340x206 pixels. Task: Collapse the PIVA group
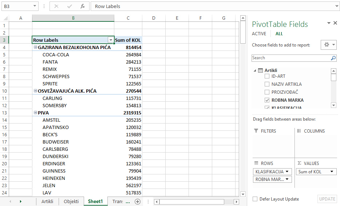(x=35, y=113)
